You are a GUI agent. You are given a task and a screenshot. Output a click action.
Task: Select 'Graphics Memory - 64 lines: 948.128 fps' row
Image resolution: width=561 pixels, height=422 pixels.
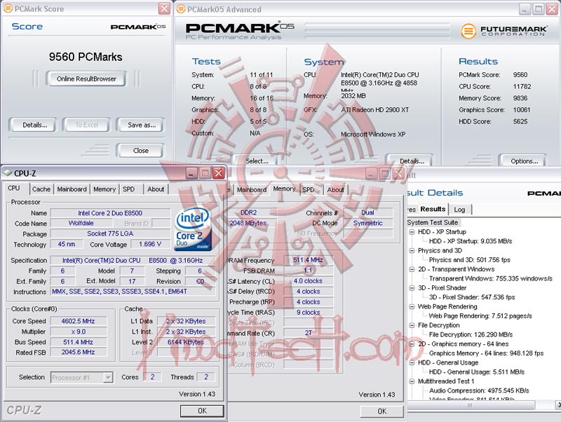click(486, 353)
